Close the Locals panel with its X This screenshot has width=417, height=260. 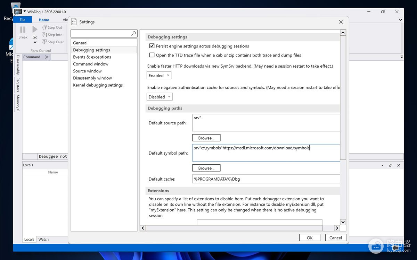399,165
